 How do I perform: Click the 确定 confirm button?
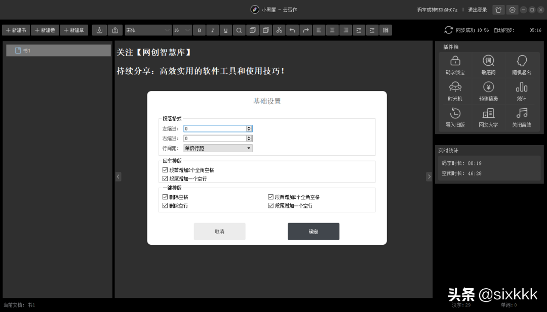pos(314,232)
